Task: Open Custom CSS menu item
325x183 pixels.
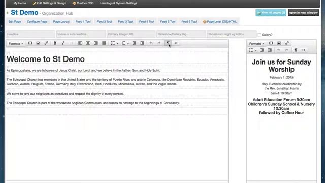Action: click(x=83, y=3)
